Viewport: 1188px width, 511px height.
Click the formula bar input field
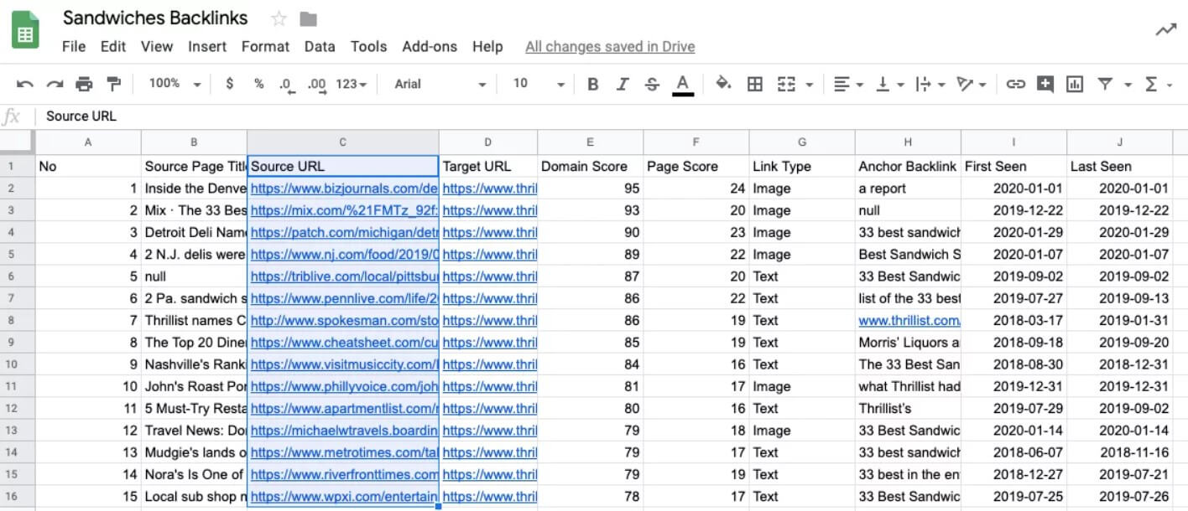click(587, 116)
